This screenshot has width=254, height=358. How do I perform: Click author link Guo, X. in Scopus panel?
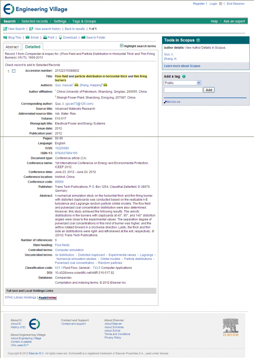coord(168,54)
